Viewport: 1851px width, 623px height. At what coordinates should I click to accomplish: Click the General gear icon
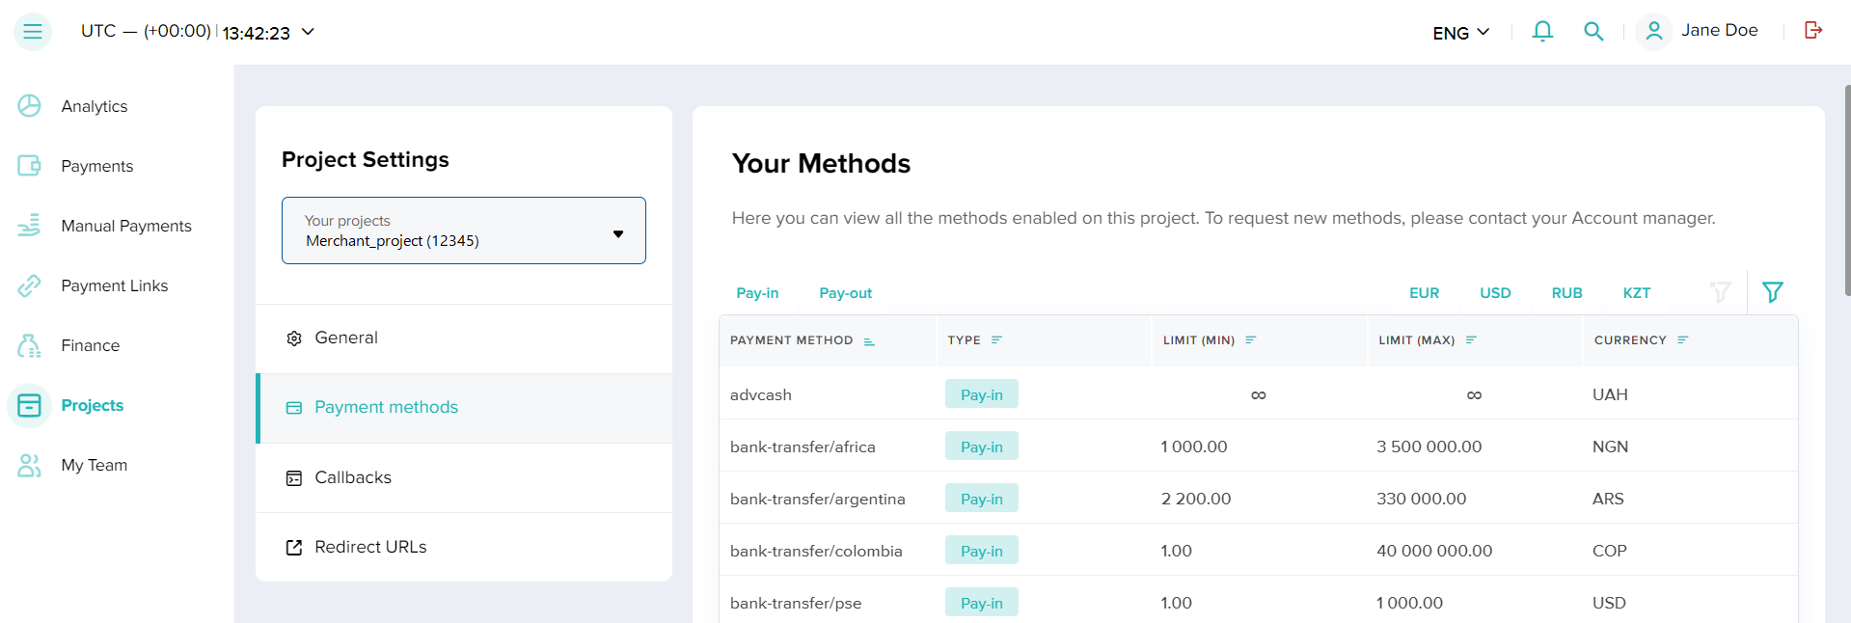(x=294, y=339)
